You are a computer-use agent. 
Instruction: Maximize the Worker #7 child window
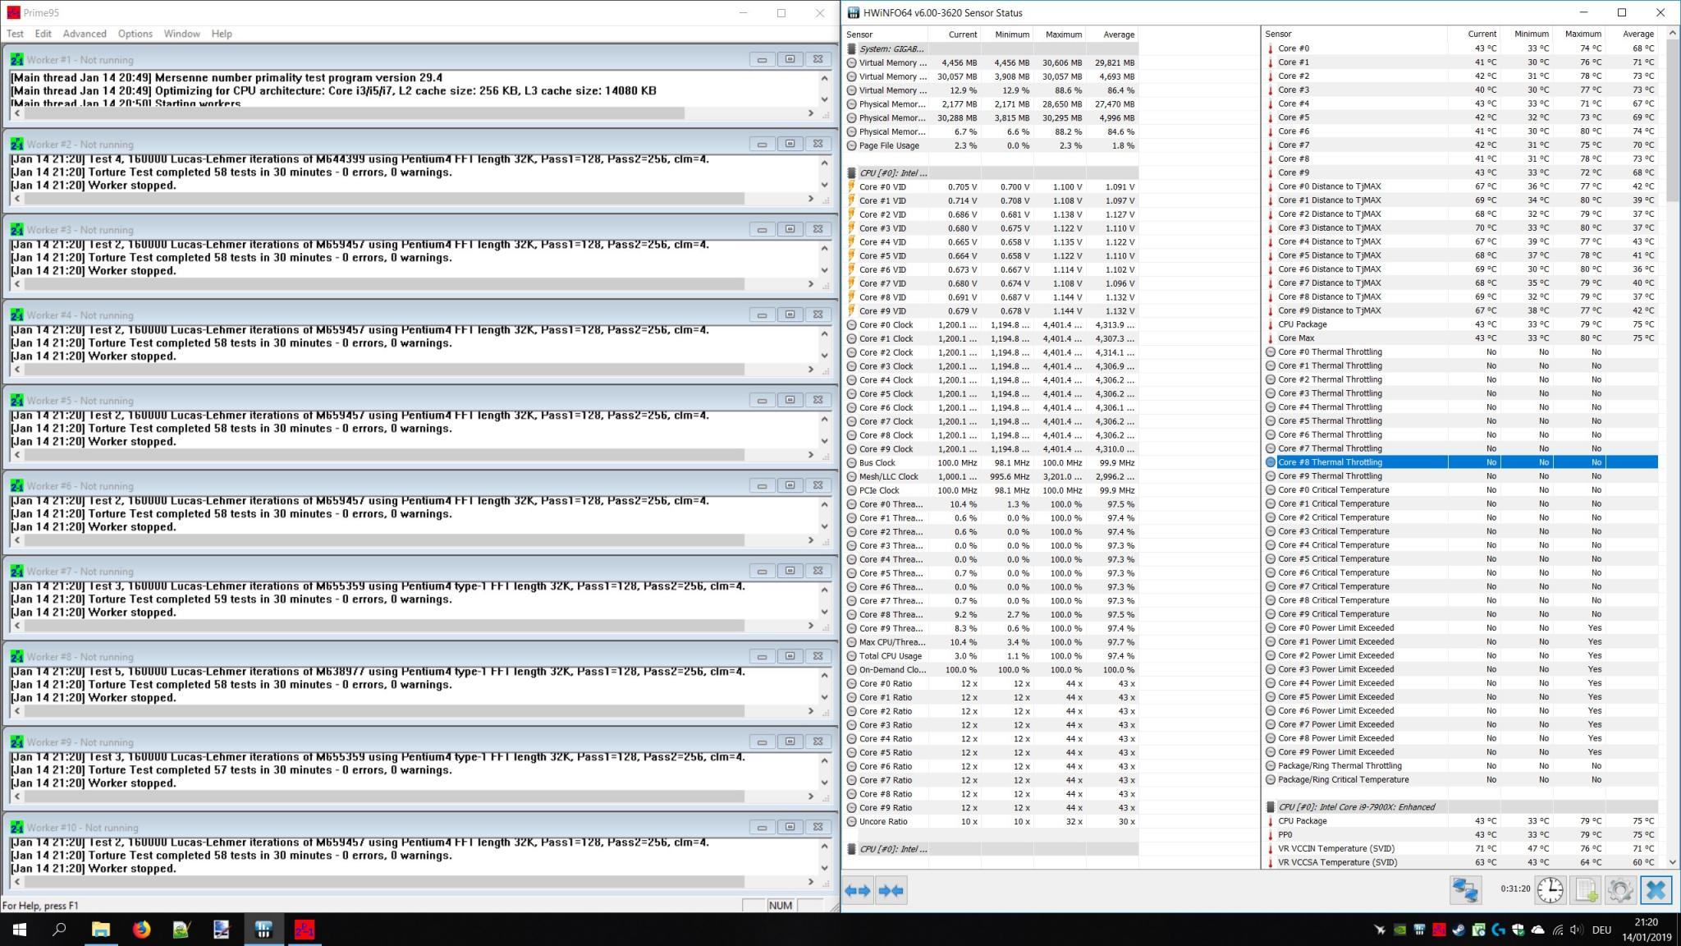click(x=790, y=571)
